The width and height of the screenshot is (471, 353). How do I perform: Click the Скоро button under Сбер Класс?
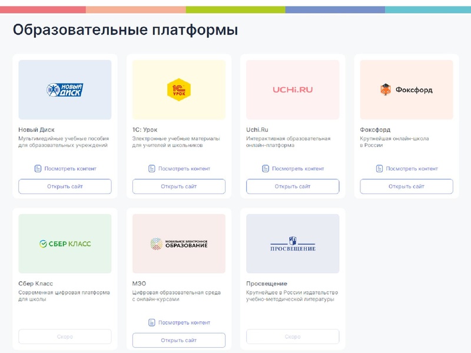(65, 337)
